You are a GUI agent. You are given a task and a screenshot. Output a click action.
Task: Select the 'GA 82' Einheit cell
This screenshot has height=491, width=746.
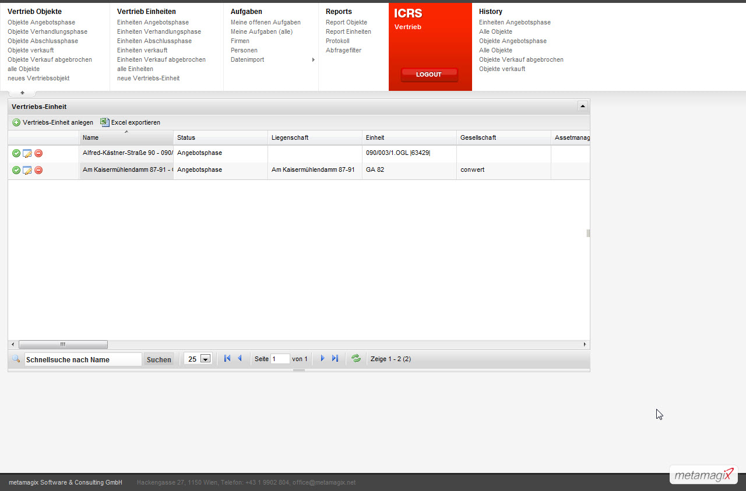[410, 170]
